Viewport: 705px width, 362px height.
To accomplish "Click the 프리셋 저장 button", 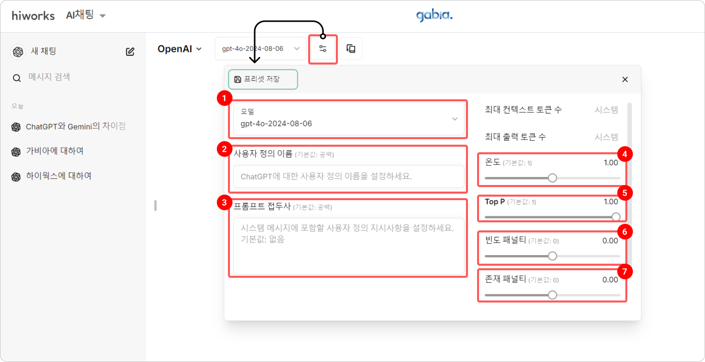I will 263,79.
